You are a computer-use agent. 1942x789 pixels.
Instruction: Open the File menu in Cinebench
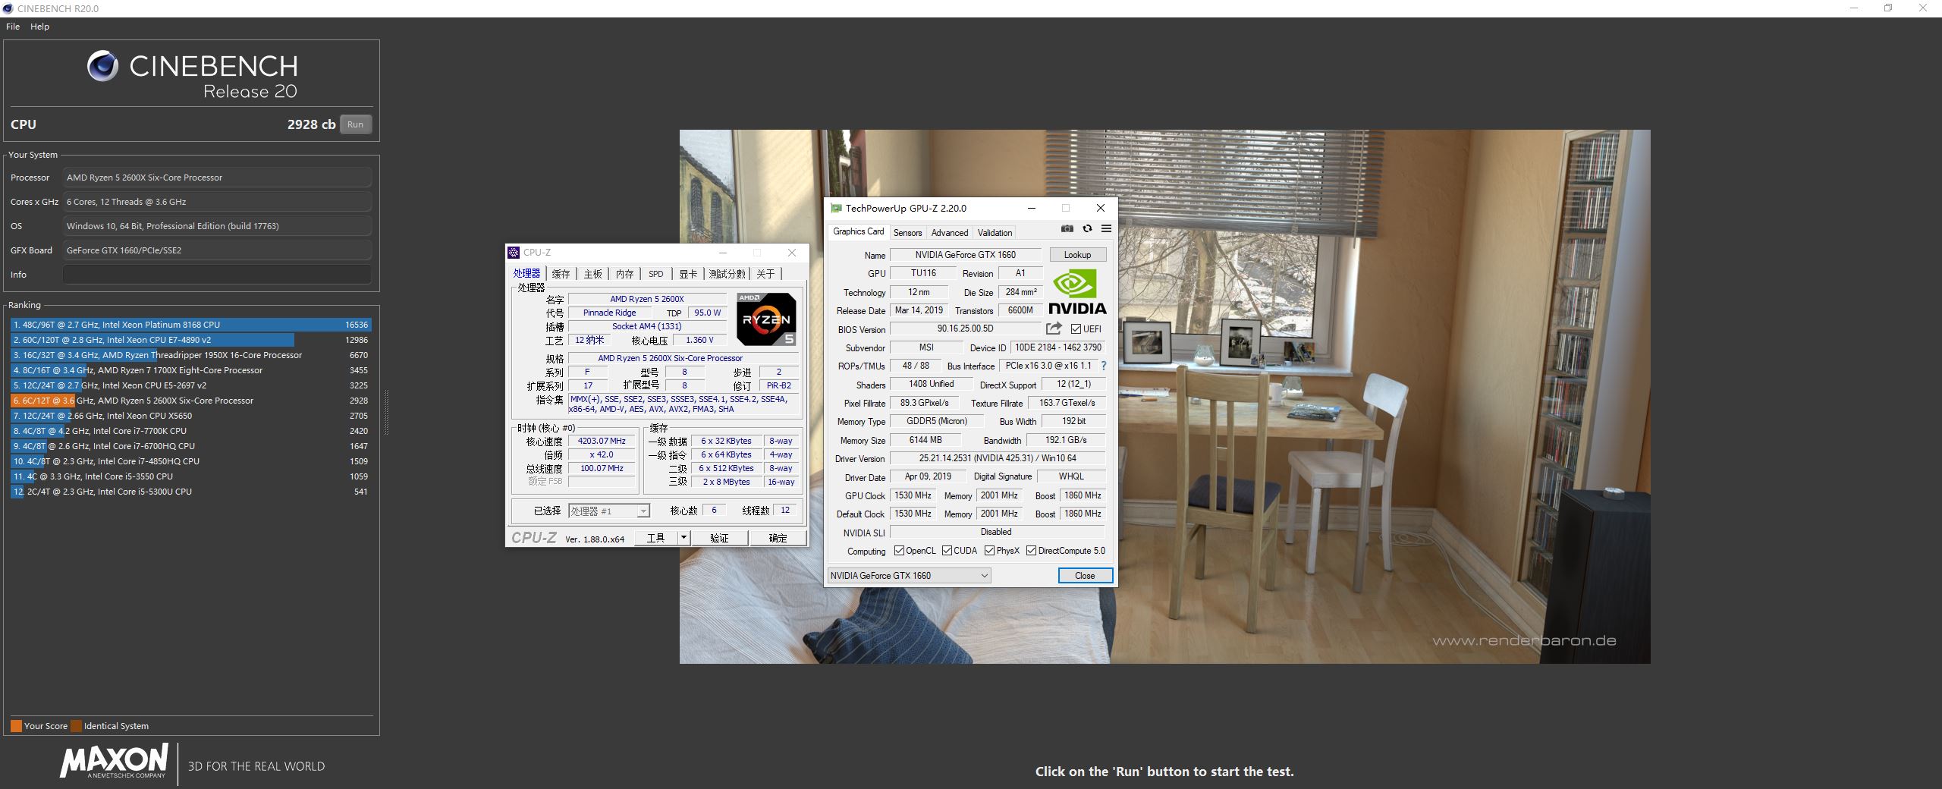pos(13,27)
